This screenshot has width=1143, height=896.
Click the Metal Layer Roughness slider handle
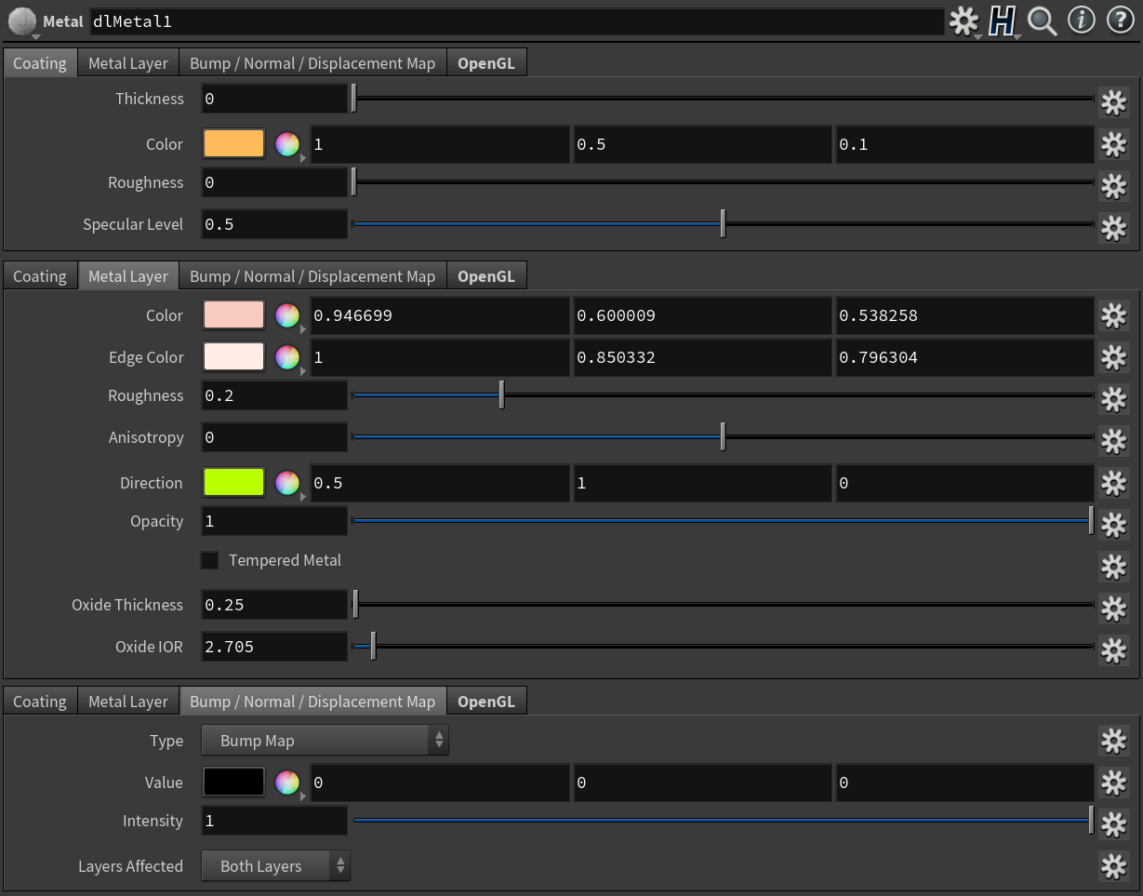tap(501, 395)
